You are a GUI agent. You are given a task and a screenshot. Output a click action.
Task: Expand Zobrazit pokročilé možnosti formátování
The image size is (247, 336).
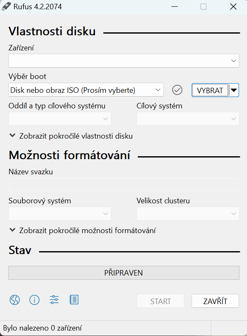83,230
